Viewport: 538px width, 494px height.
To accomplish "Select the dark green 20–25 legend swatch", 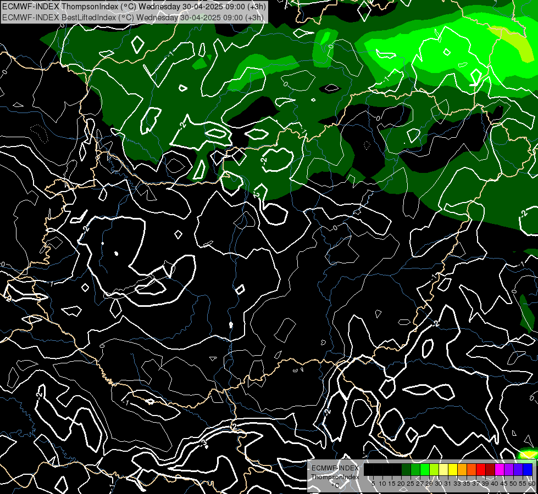I will tap(406, 469).
